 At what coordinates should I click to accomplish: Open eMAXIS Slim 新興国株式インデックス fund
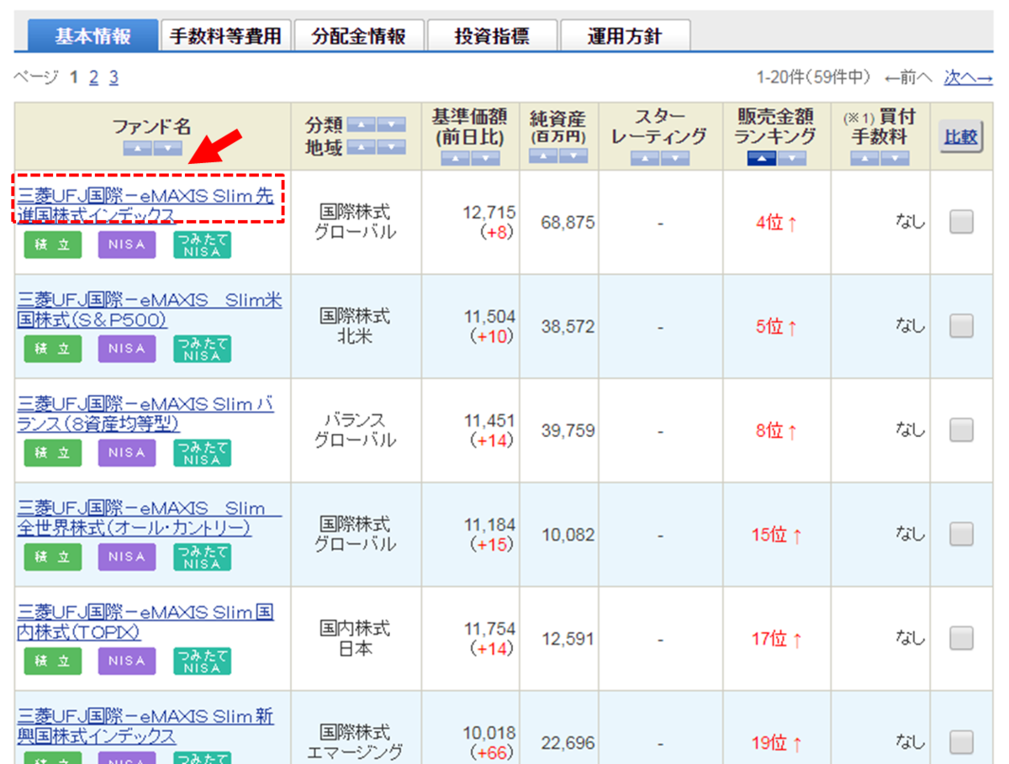pos(145,727)
